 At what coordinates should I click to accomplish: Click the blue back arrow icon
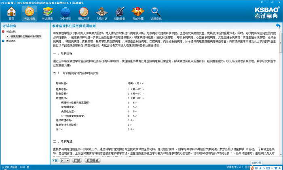[278, 26]
